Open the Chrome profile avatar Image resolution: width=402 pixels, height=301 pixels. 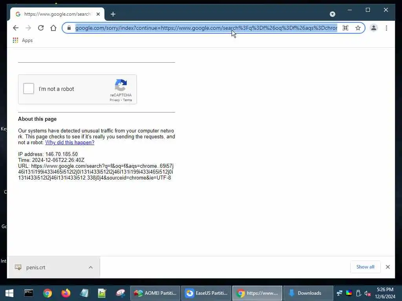(374, 28)
